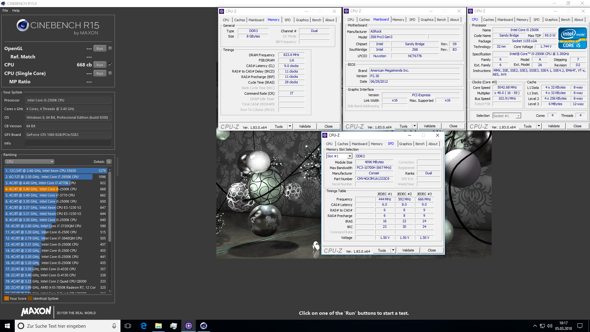This screenshot has height=332, width=590.
Task: Run the CPU benchmark
Action: pyautogui.click(x=100, y=65)
